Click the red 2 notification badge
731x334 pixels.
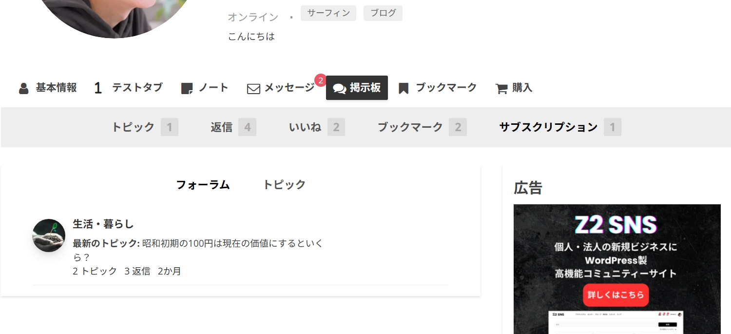[x=320, y=80]
